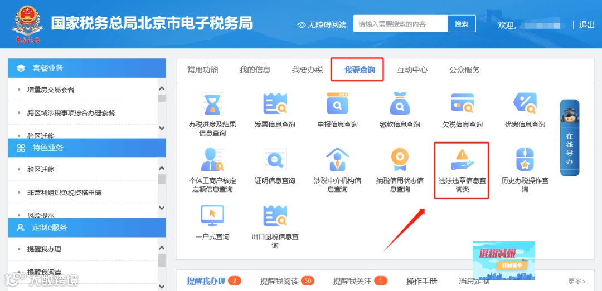Open 个体工商户核定定额信息查询 icon
This screenshot has width=602, height=291.
(212, 160)
